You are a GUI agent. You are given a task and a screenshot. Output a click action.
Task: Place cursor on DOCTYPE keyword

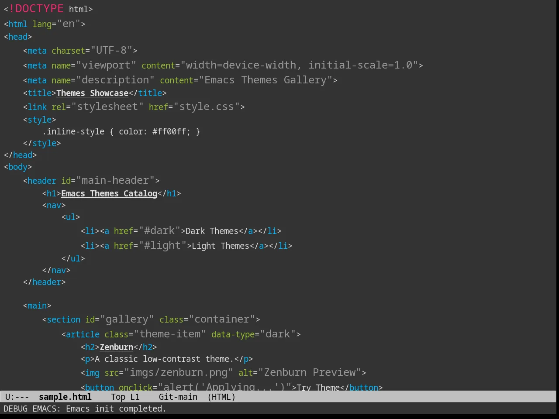39,9
